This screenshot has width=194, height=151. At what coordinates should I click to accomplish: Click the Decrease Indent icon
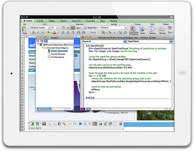78,33
